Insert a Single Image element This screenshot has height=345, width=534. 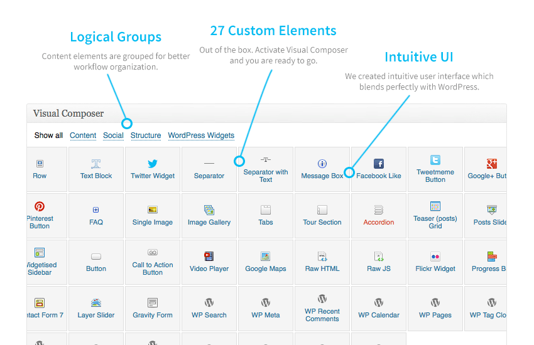click(153, 216)
